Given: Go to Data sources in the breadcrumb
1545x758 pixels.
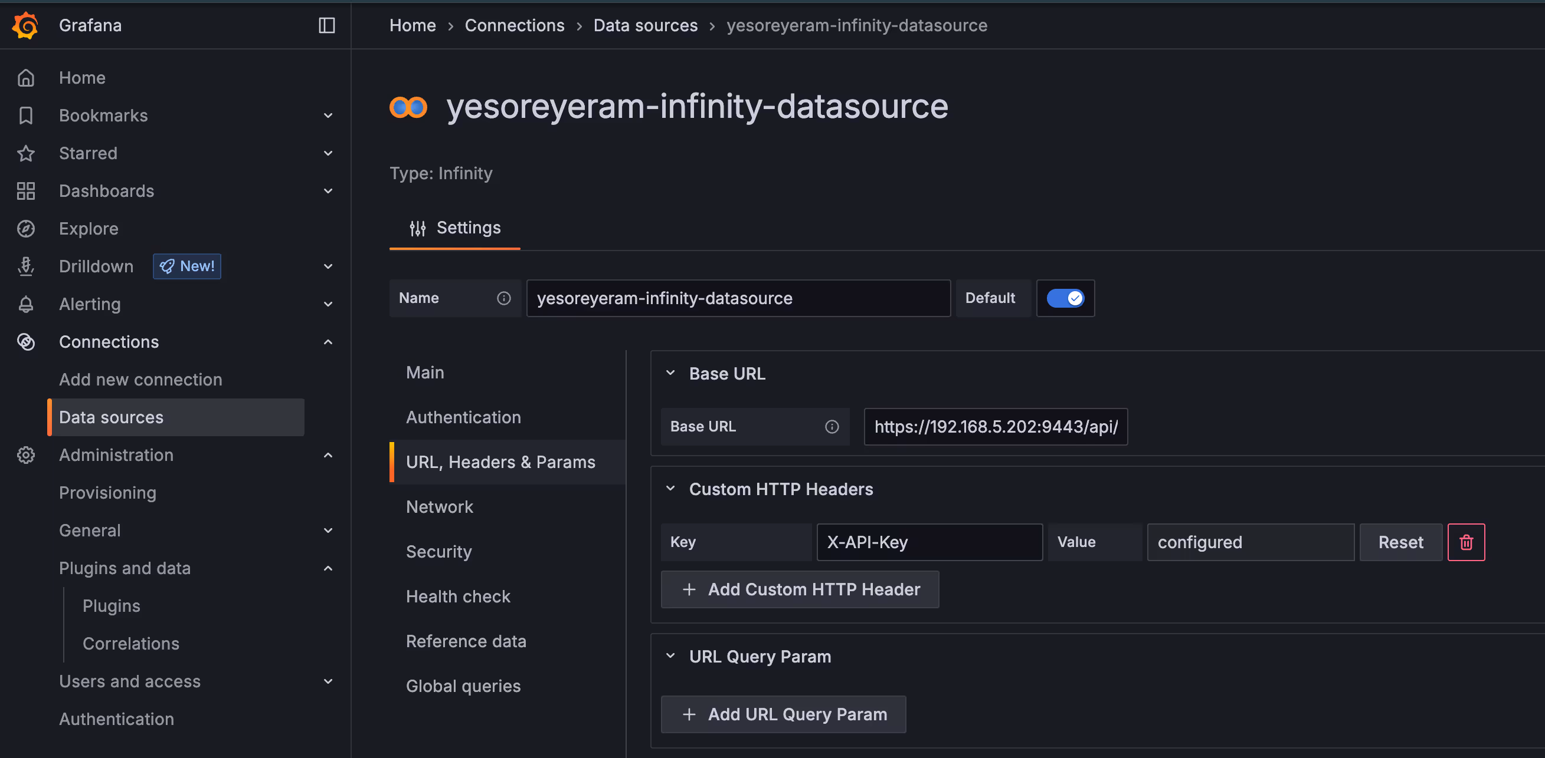Looking at the screenshot, I should point(646,25).
